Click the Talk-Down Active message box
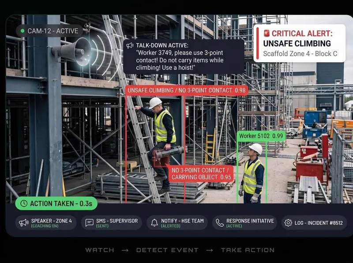This screenshot has height=263, width=353. click(184, 57)
